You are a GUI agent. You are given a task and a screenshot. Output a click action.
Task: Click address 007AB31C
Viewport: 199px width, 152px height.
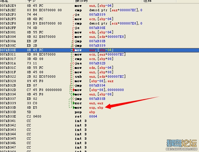tap(8, 68)
